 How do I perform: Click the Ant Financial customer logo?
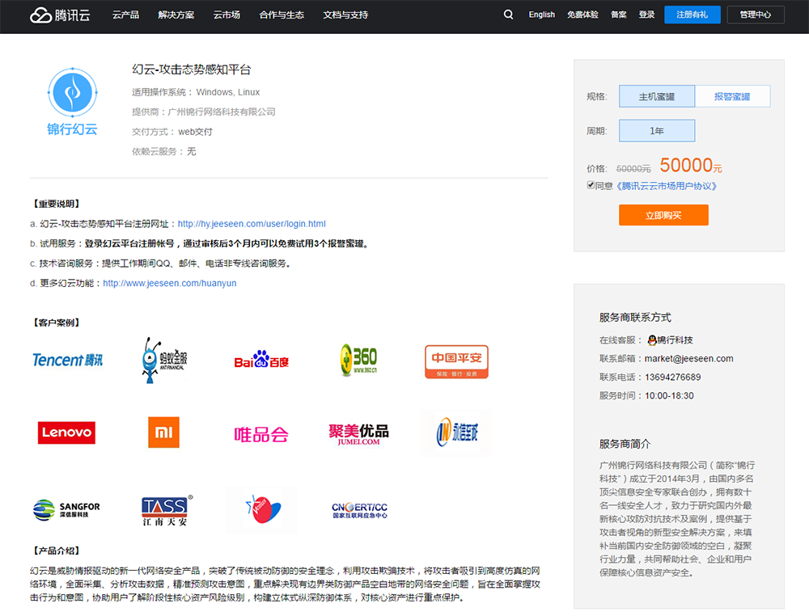pos(164,360)
